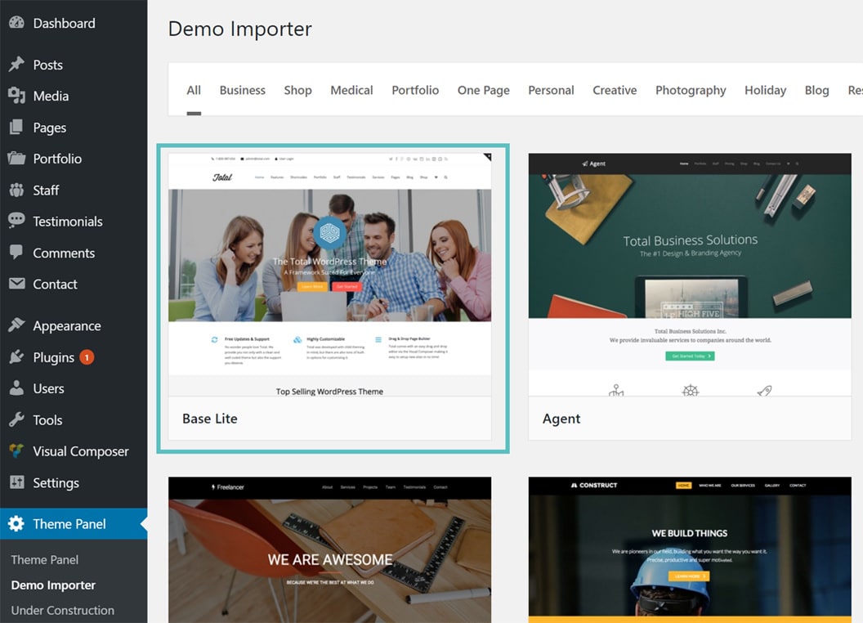863x623 pixels.
Task: Open the Under Construction settings link
Action: click(x=63, y=610)
